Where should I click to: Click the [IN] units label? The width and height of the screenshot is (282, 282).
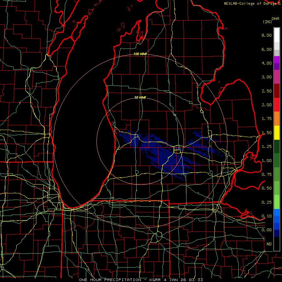267,22
